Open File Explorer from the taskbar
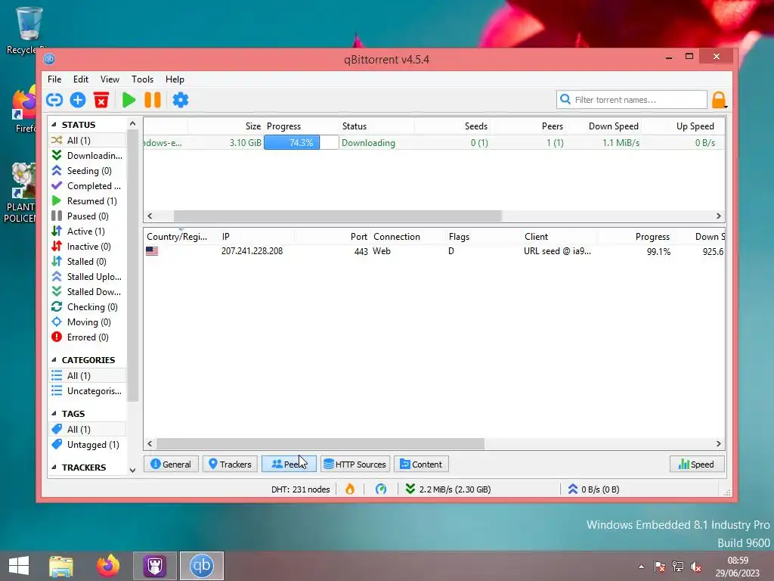Viewport: 774px width, 581px height. [61, 565]
